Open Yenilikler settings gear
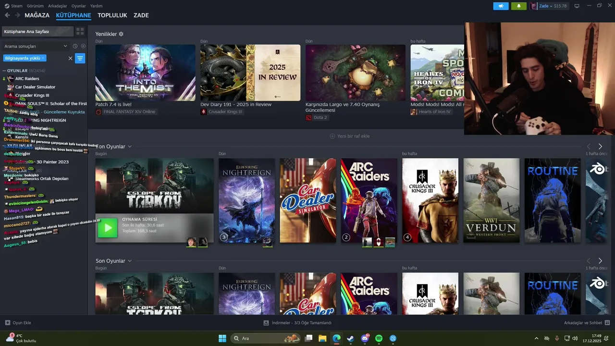The height and width of the screenshot is (346, 615). click(x=121, y=34)
